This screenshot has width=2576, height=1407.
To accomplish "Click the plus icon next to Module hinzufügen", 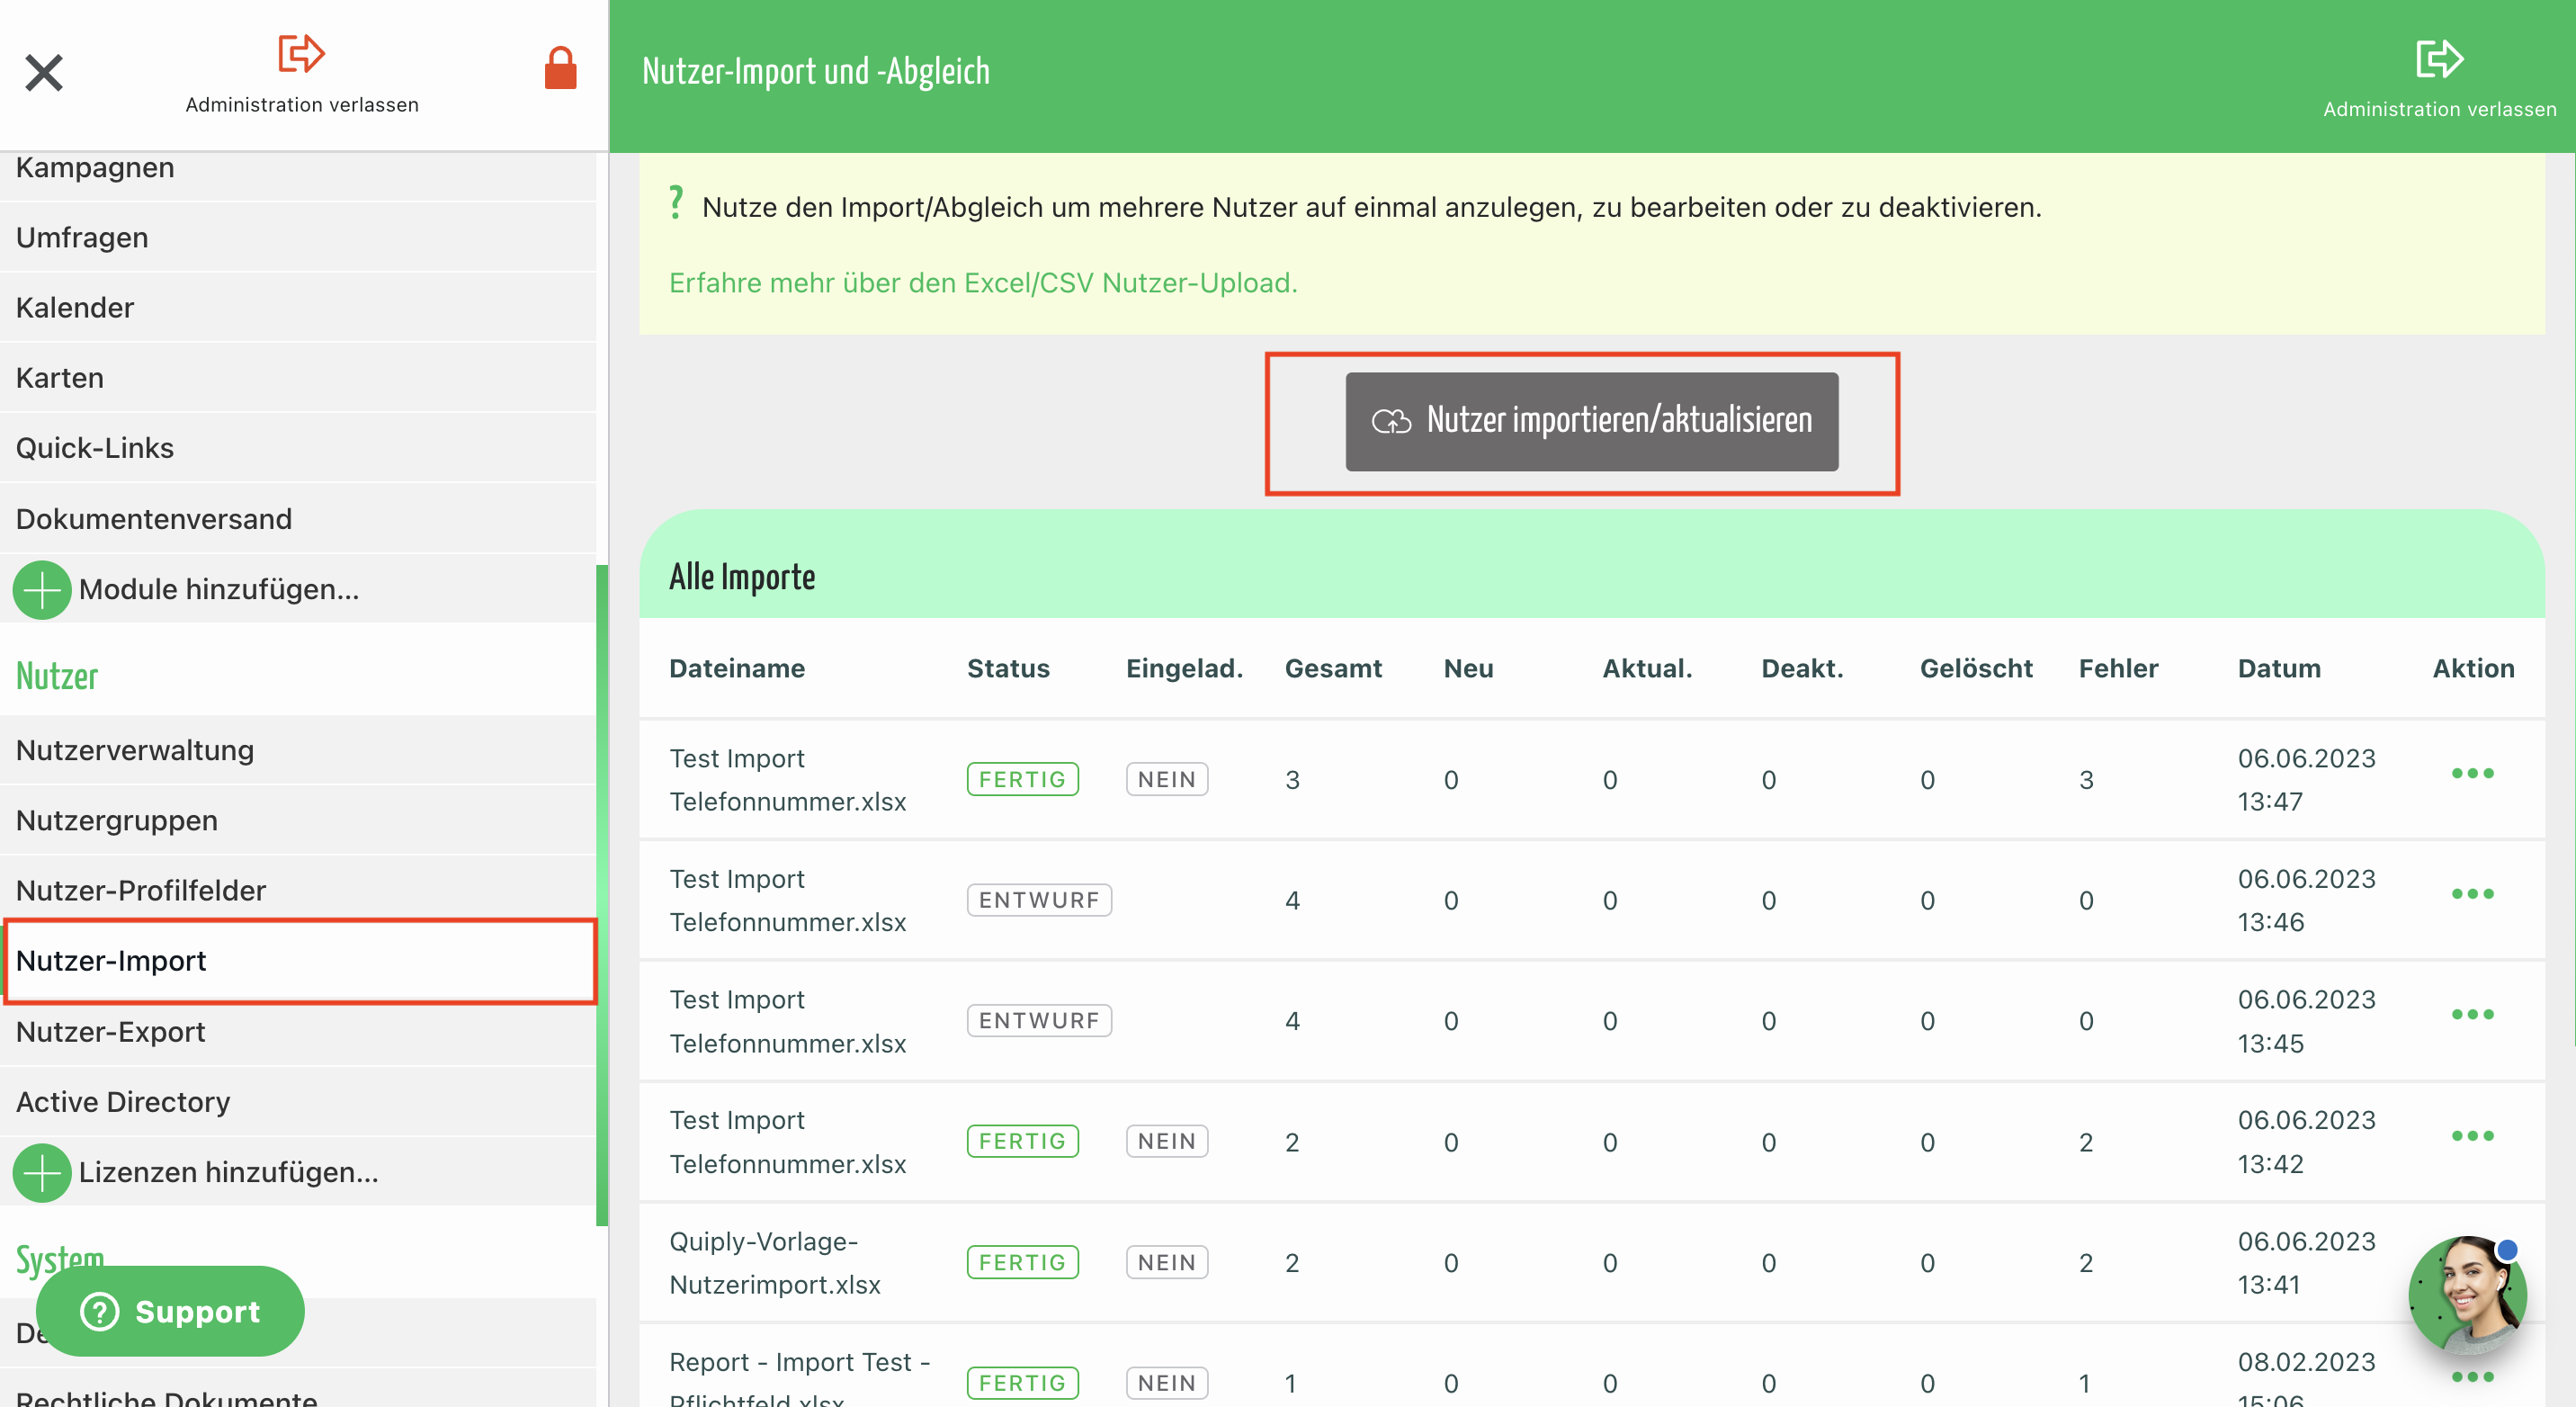I will pyautogui.click(x=42, y=590).
